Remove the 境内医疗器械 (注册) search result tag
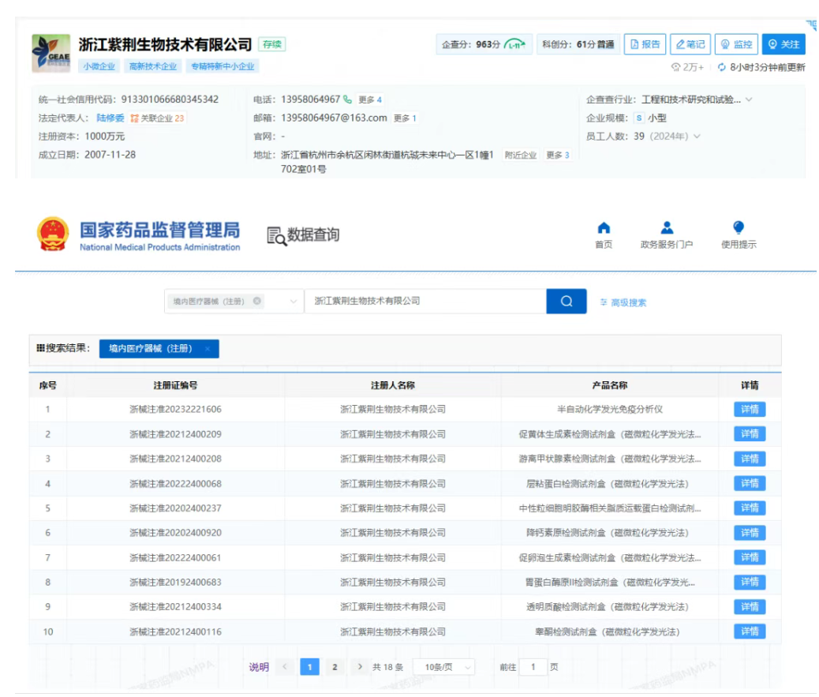Screen dimensions: 819x697 (207, 349)
